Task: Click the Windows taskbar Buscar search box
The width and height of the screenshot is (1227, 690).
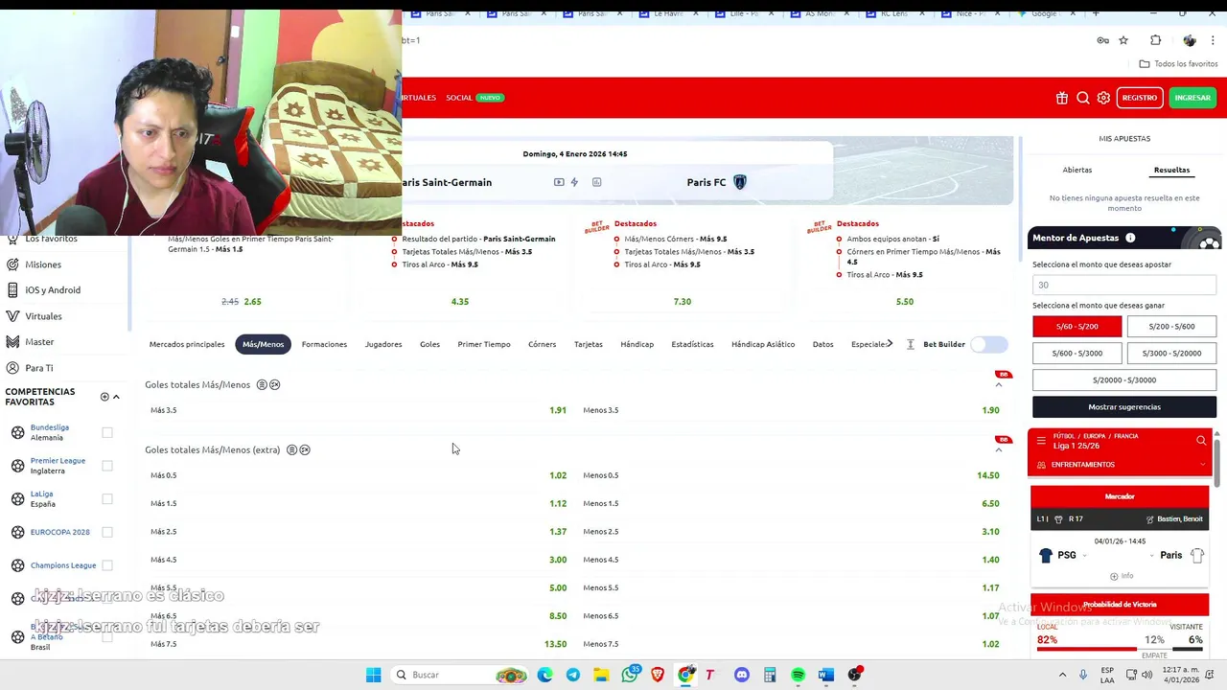Action: tap(457, 675)
